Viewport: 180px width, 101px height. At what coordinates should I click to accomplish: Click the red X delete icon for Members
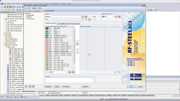click(86, 17)
